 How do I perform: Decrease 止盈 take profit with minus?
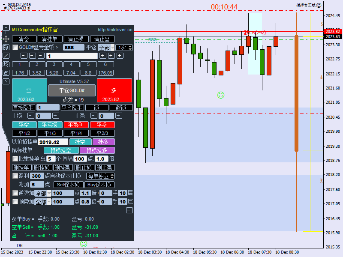[x=94, y=116]
